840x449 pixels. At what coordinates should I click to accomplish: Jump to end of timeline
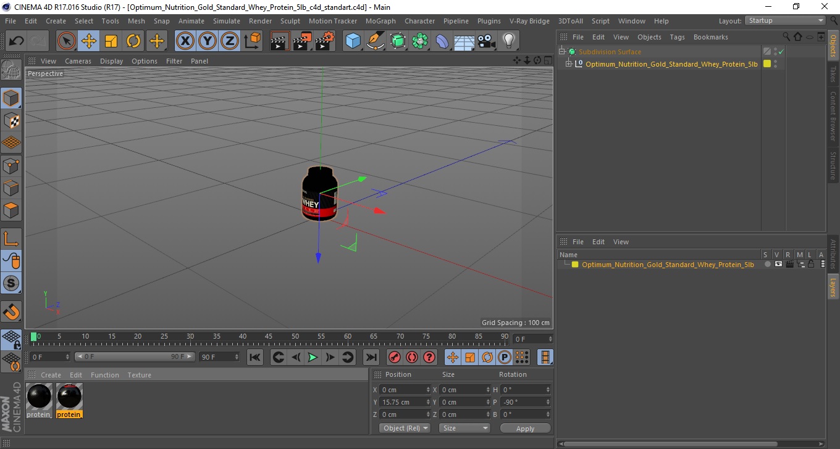[x=371, y=357]
